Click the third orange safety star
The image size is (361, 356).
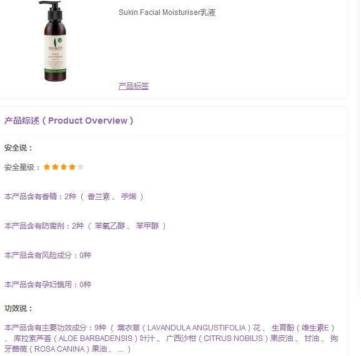coord(64,167)
